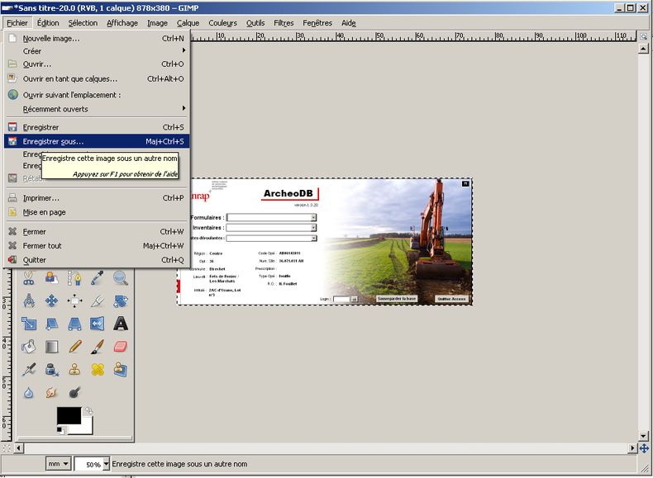The height and width of the screenshot is (478, 653).
Task: Click vertical scrollbar down arrow
Action: click(x=643, y=437)
